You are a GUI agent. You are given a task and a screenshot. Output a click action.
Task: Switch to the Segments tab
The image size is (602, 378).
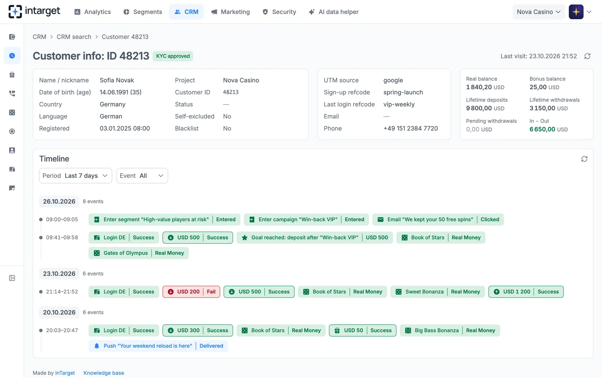tap(143, 12)
